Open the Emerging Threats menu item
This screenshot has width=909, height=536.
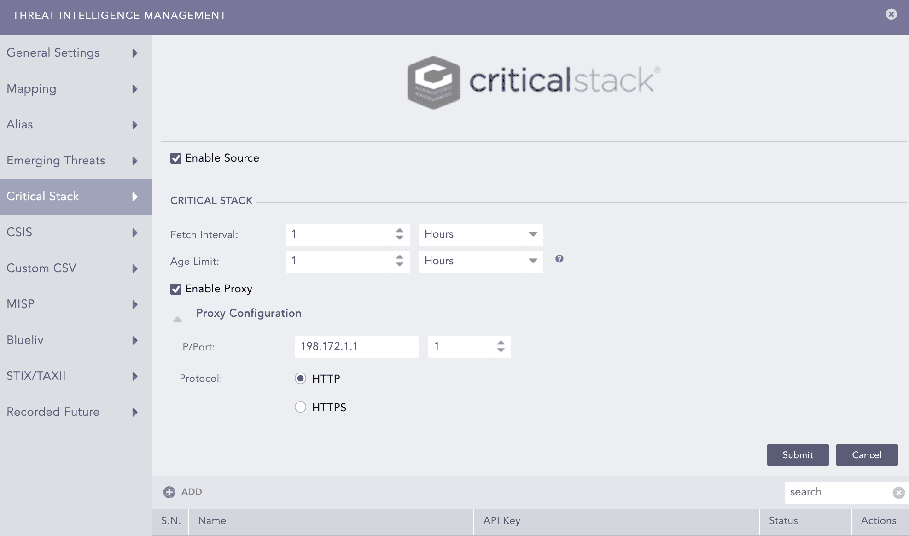point(56,161)
